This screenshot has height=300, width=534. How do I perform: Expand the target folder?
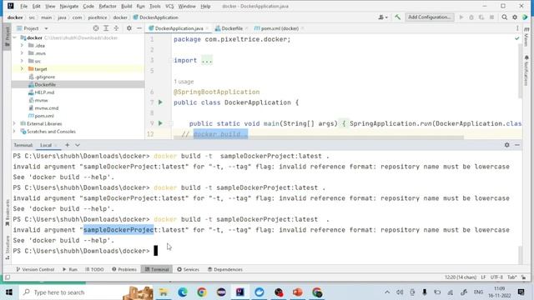point(23,68)
